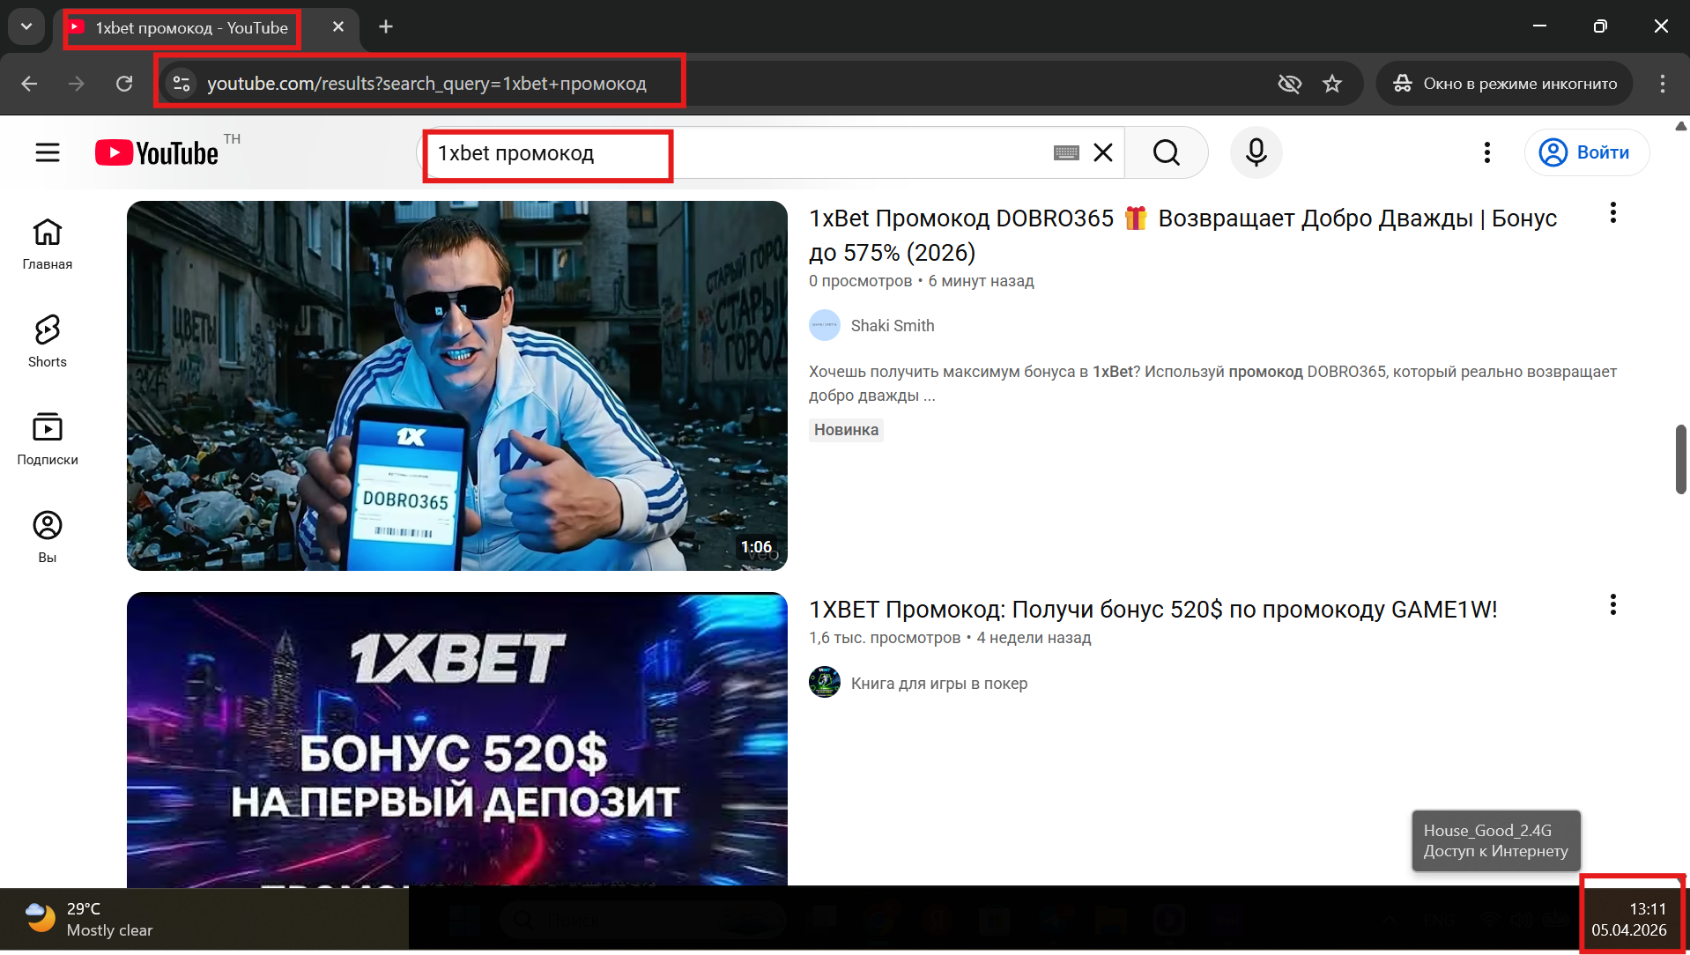This screenshot has width=1690, height=955.
Task: Open Shorts in the sidebar
Action: tap(48, 342)
